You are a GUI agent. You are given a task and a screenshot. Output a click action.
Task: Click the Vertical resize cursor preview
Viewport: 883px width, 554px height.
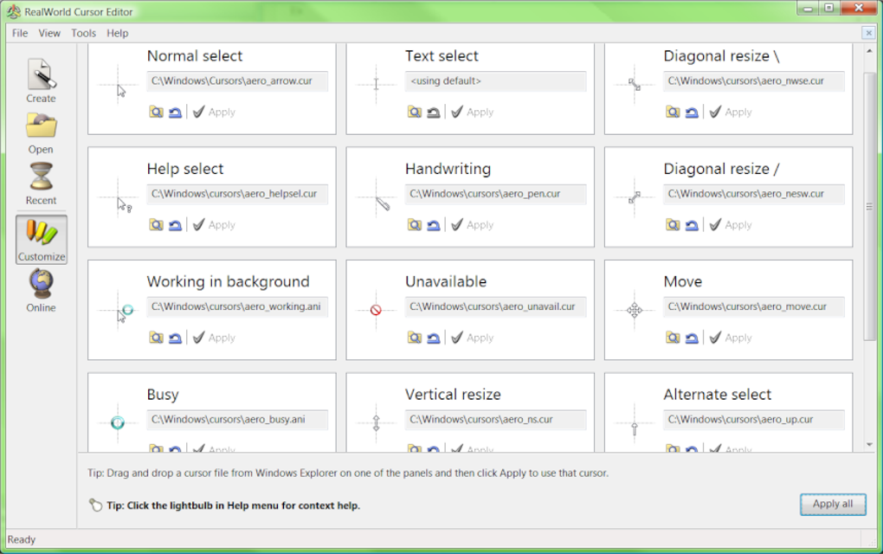pos(377,422)
